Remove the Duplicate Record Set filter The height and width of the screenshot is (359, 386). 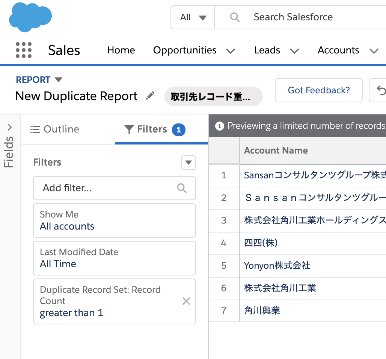[186, 301]
